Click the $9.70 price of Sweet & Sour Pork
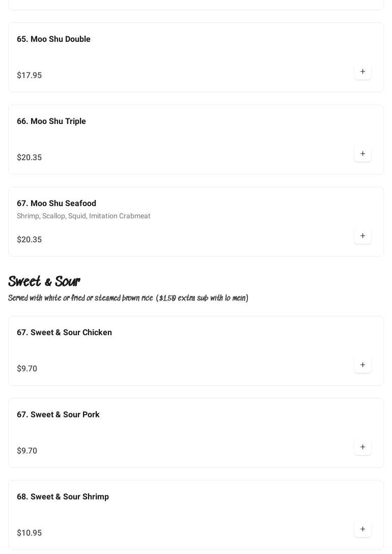 coord(27,451)
